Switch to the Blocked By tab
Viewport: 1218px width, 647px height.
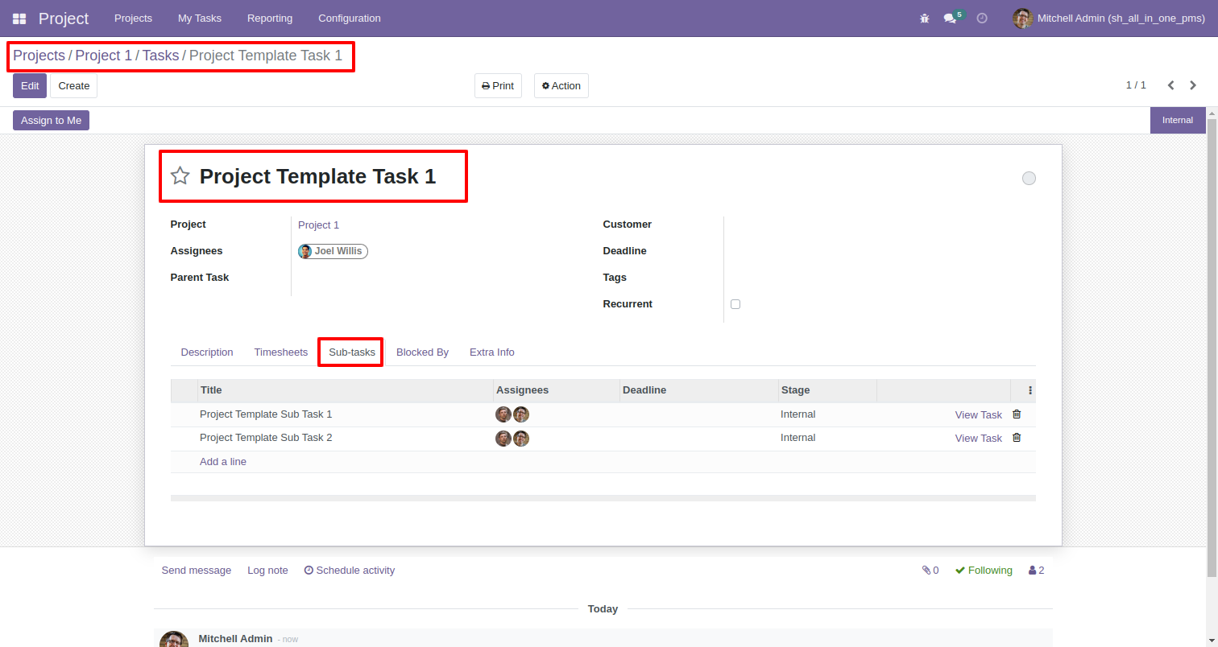point(422,352)
